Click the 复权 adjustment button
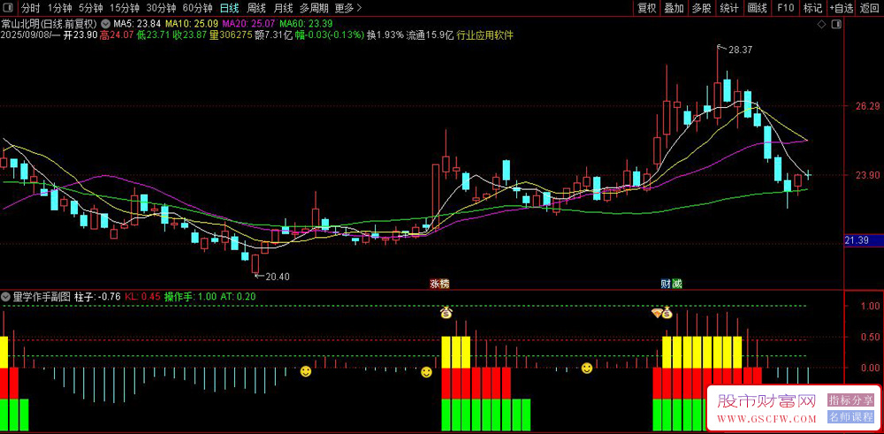Image resolution: width=884 pixels, height=434 pixels. (x=647, y=8)
